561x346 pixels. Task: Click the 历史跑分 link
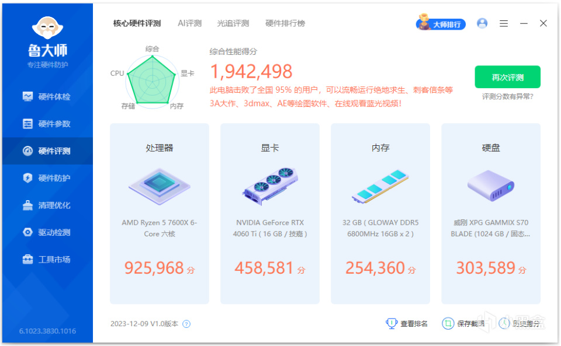[526, 324]
